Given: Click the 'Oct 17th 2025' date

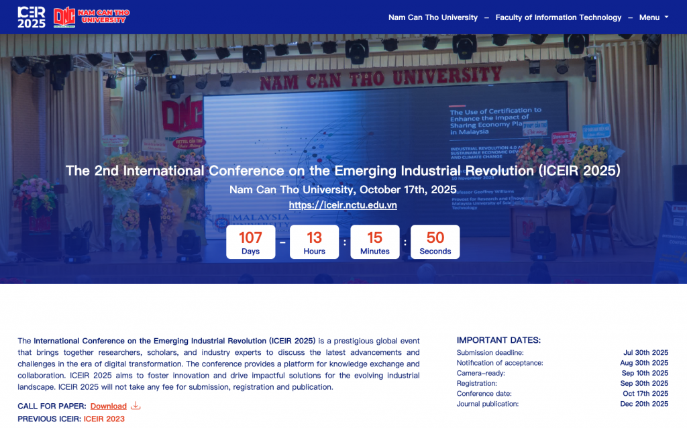Looking at the screenshot, I should click(x=646, y=393).
